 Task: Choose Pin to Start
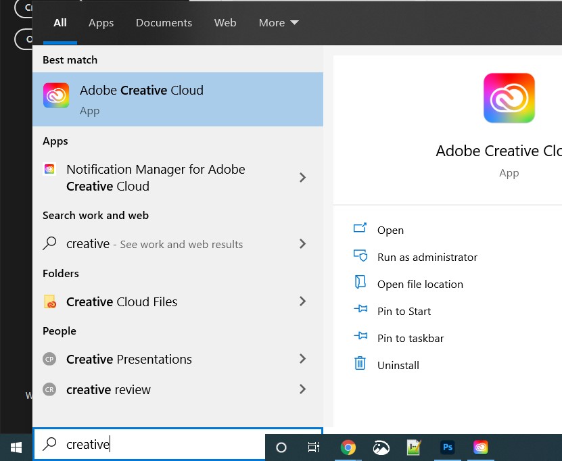[x=404, y=311]
